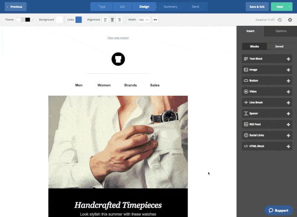This screenshot has width=297, height=217.
Task: Go to the Design step
Action: tap(144, 7)
